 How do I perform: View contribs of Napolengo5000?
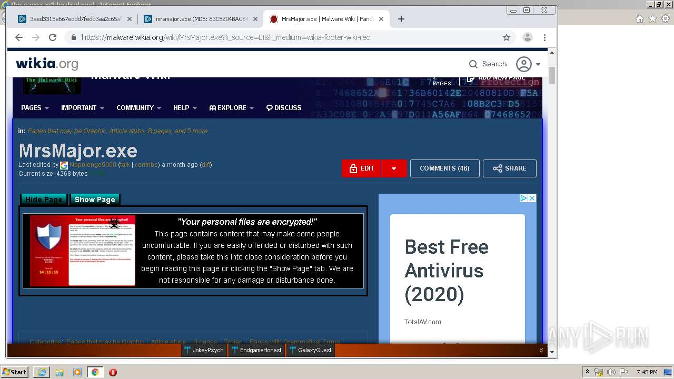[146, 165]
